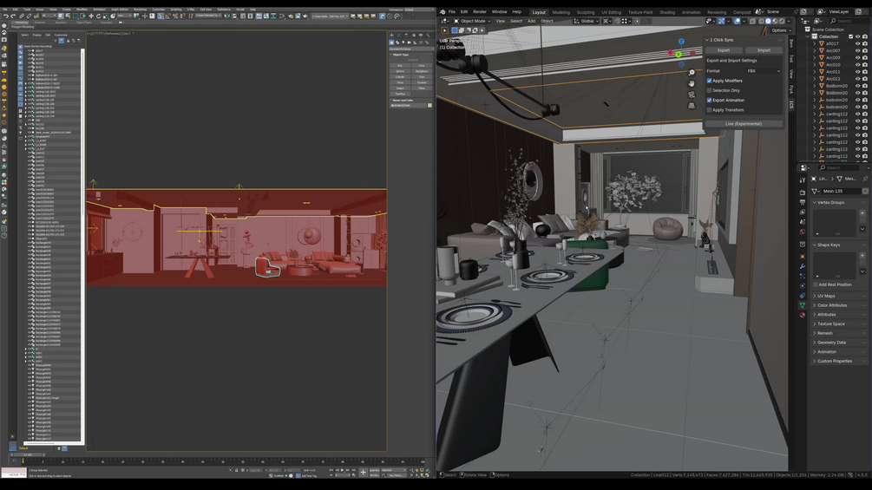Click the Teapot primitive button in 3ds Max
The image size is (872, 490).
[400, 88]
